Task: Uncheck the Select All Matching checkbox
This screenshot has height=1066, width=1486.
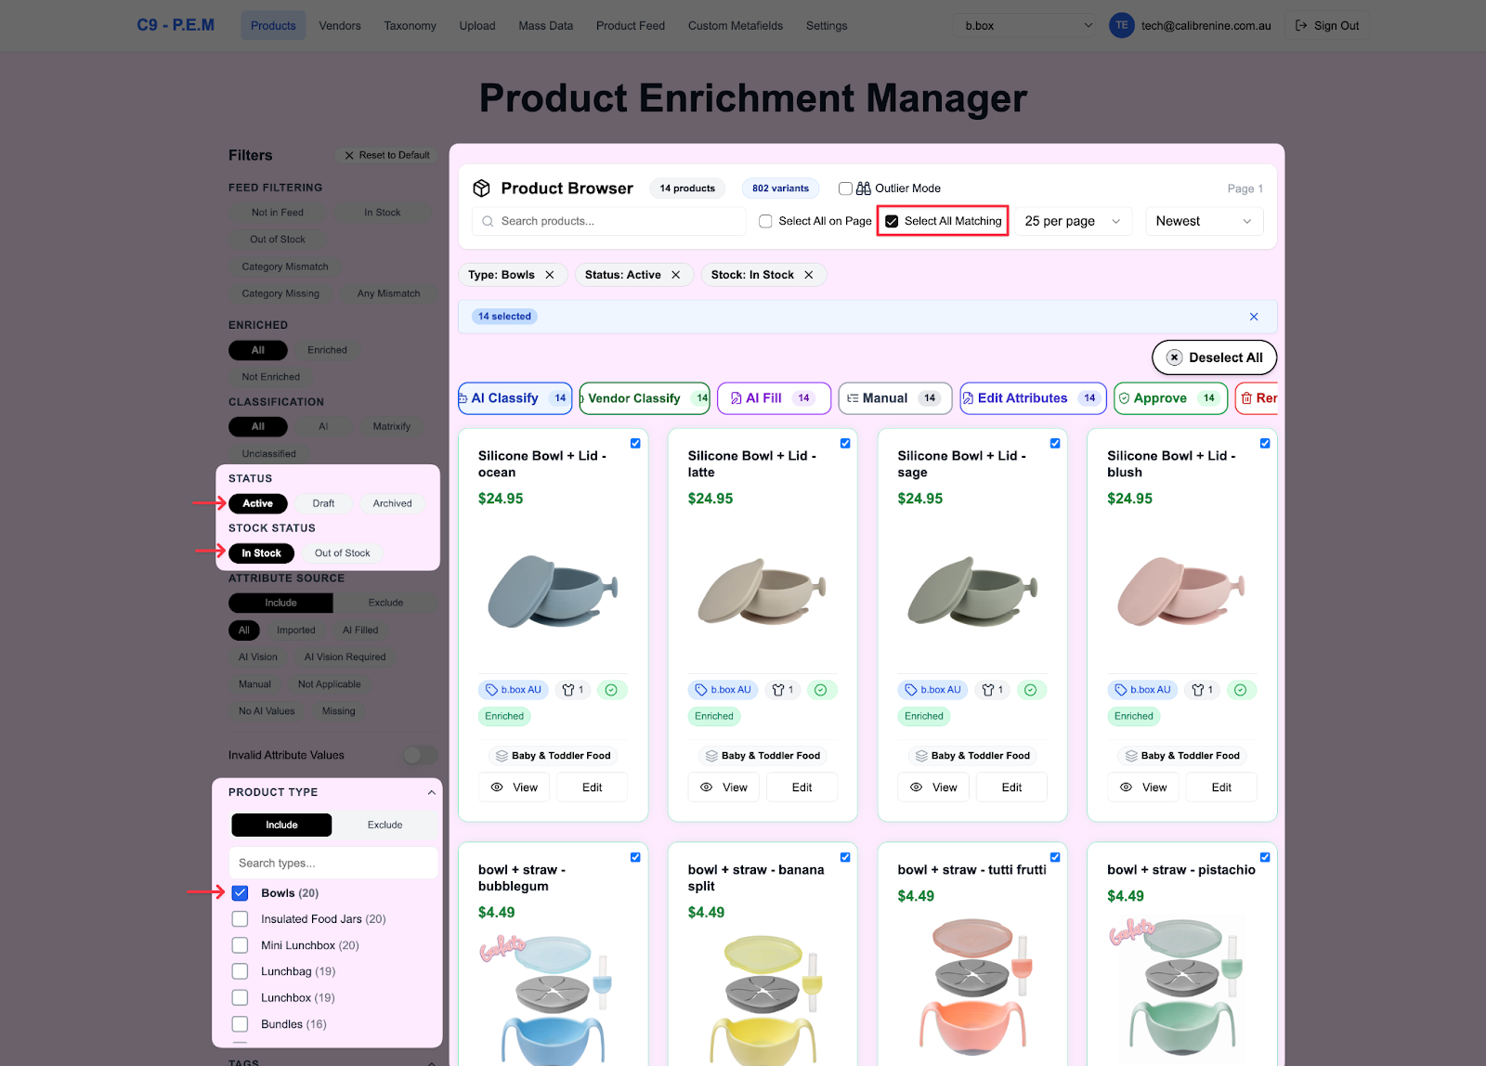Action: pyautogui.click(x=892, y=221)
